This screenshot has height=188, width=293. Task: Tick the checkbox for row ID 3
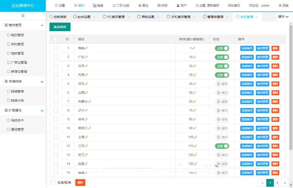click(56, 66)
